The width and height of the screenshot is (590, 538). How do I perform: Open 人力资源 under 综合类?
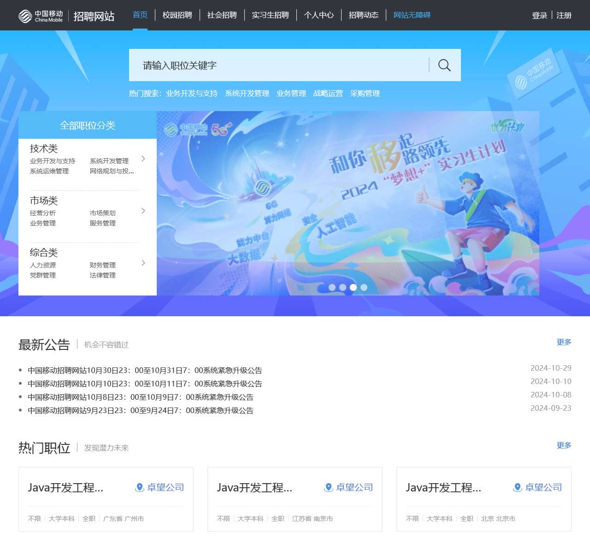43,265
